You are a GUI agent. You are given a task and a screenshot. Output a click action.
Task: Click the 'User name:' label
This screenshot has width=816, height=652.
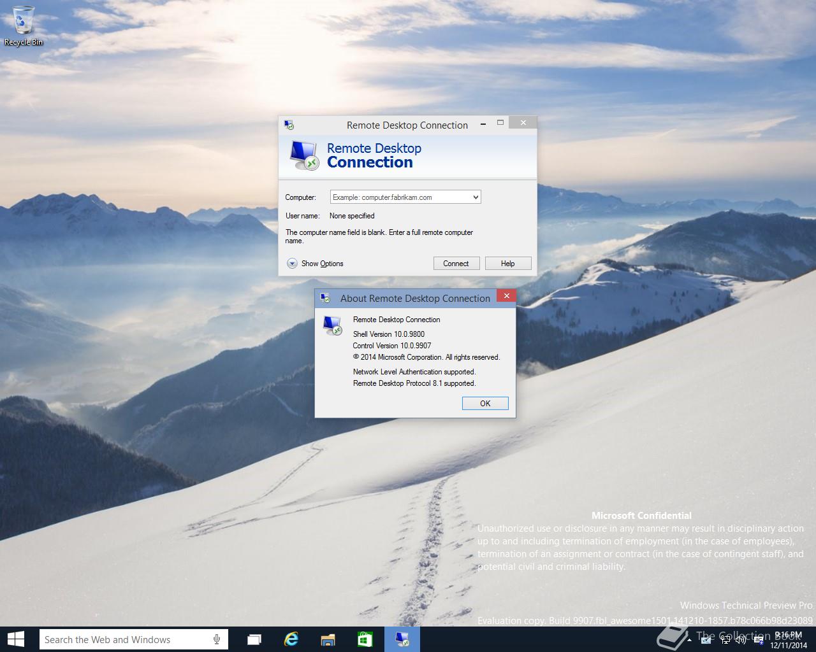(x=302, y=216)
